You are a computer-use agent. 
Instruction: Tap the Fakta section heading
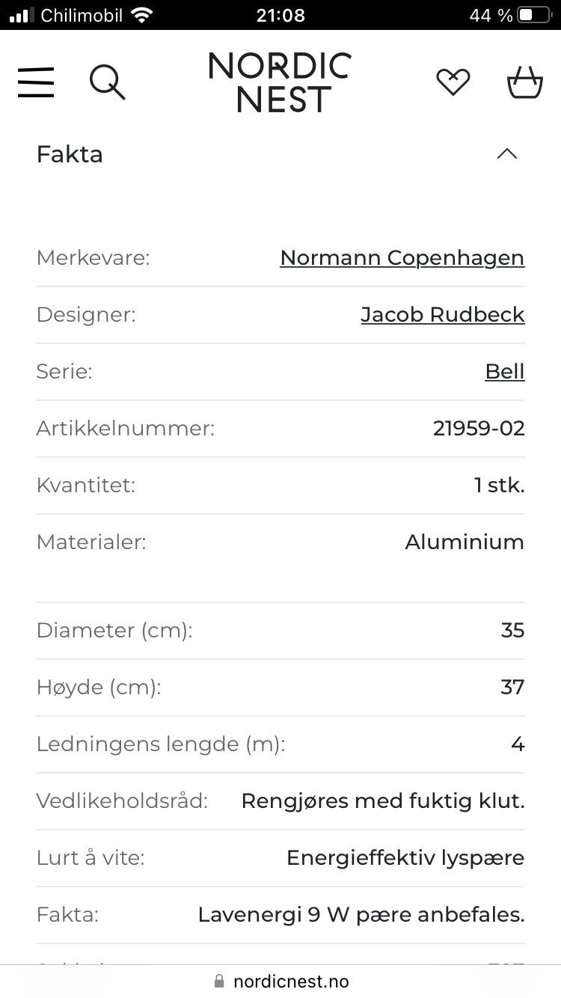(70, 154)
